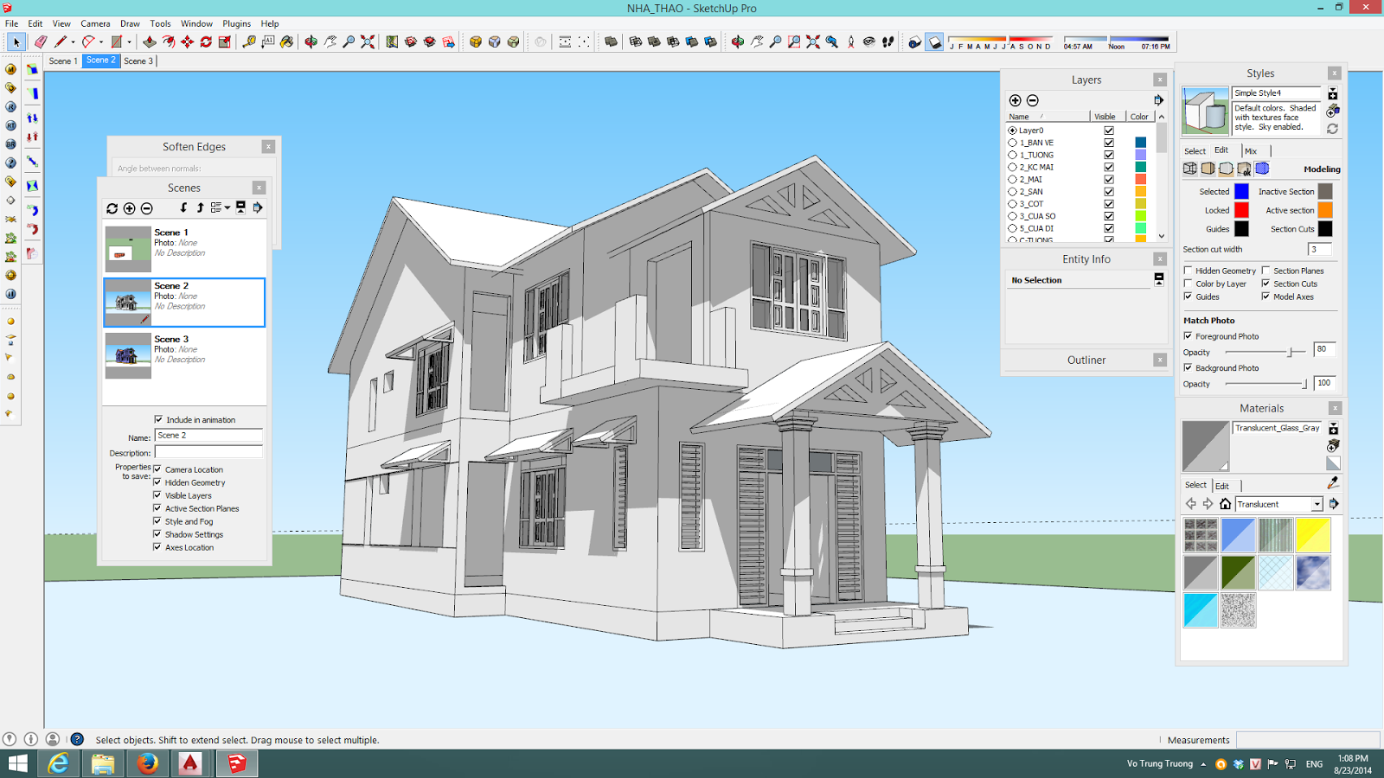This screenshot has width=1384, height=778.
Task: Select the Paint Bucket tool
Action: pos(286,41)
